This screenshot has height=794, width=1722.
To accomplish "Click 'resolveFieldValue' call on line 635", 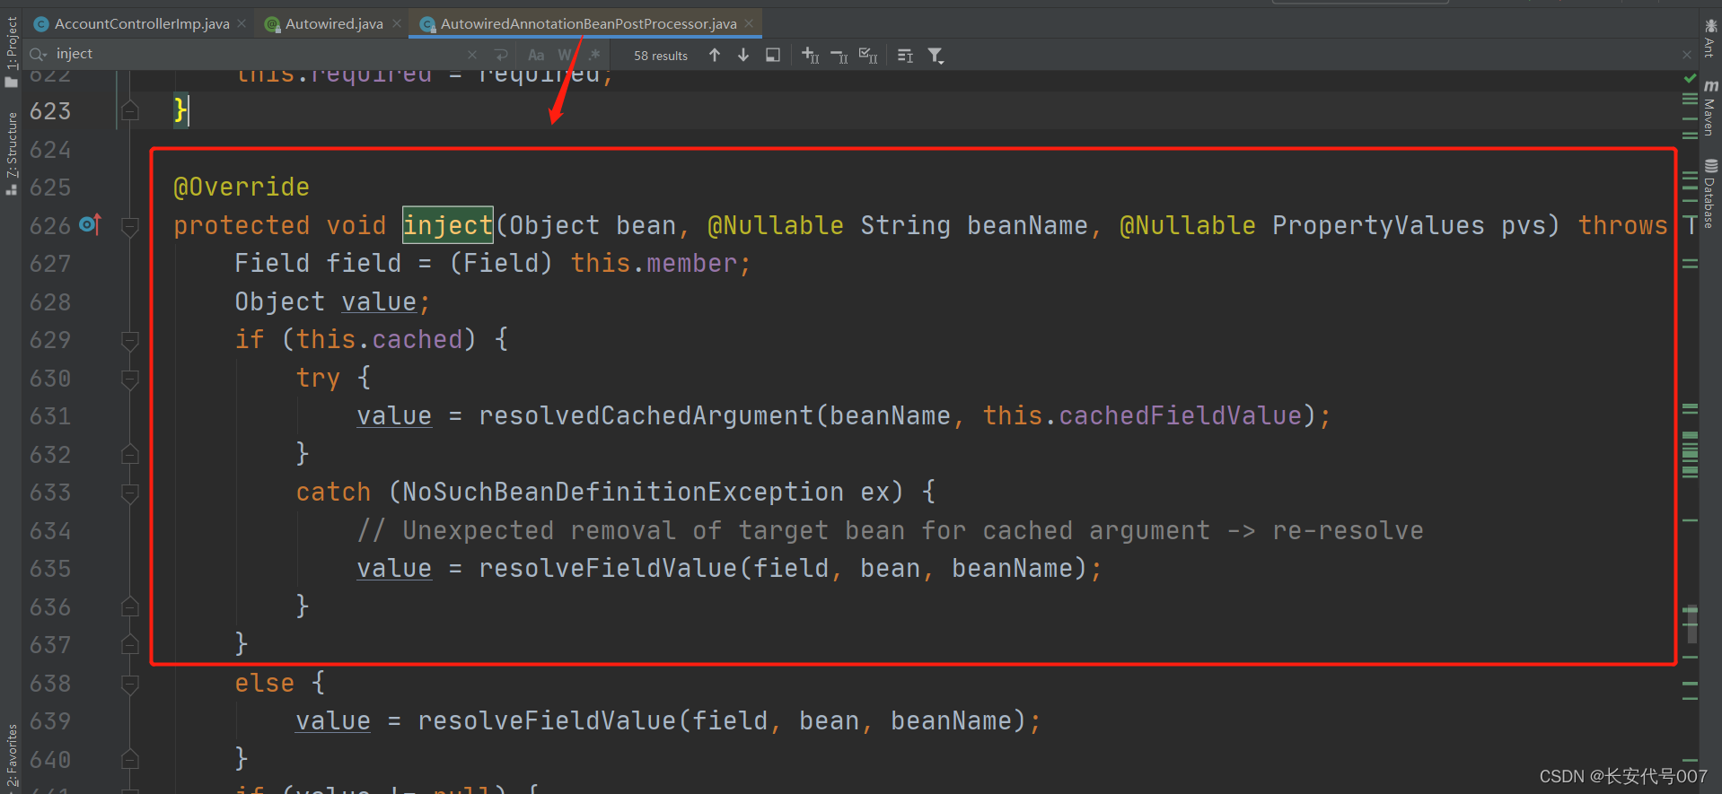I will [608, 569].
